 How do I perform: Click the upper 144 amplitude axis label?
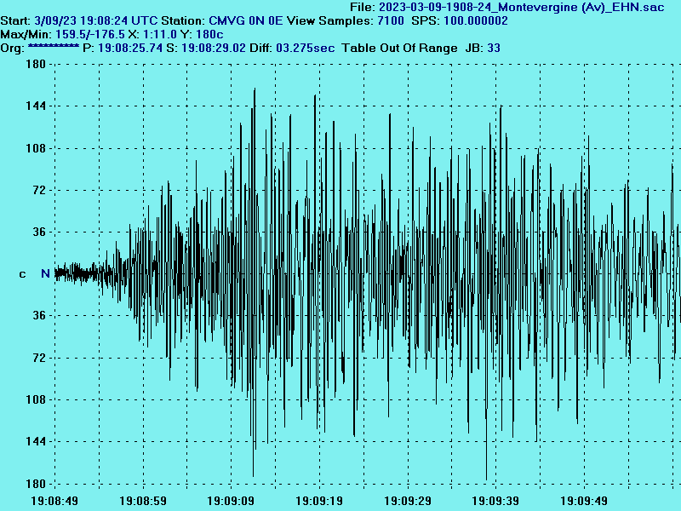point(36,106)
